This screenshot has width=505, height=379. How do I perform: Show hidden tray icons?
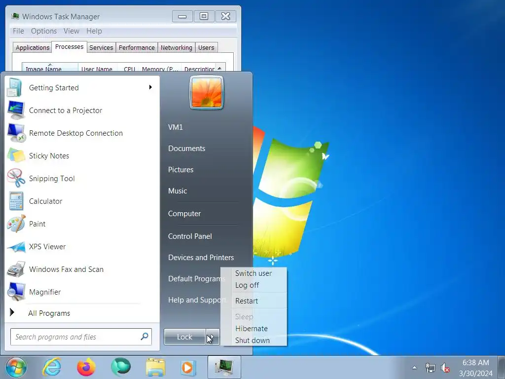click(414, 367)
